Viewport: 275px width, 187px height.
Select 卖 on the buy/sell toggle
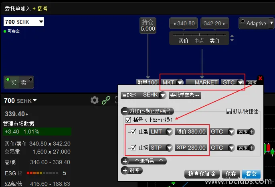point(24,82)
